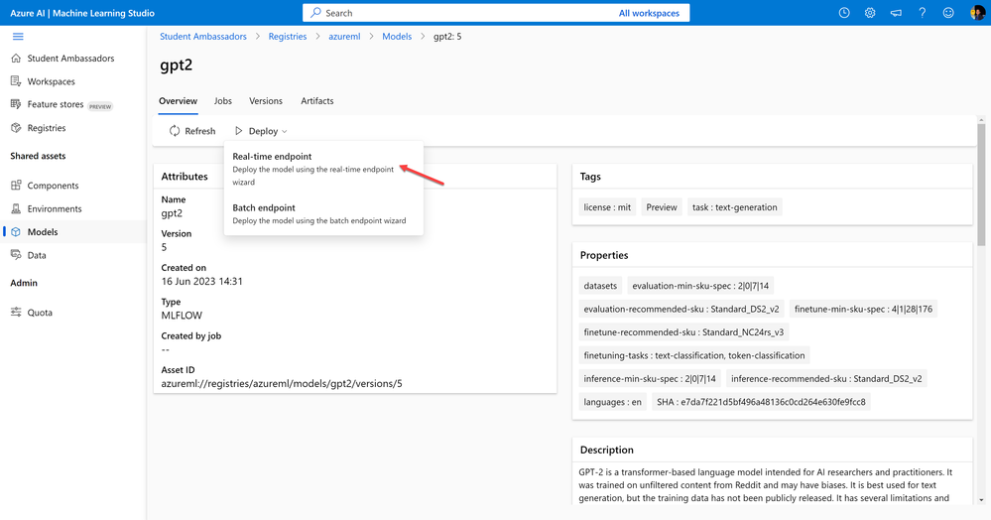Choose Real-time endpoint deployment option
The image size is (991, 520).
(323, 169)
